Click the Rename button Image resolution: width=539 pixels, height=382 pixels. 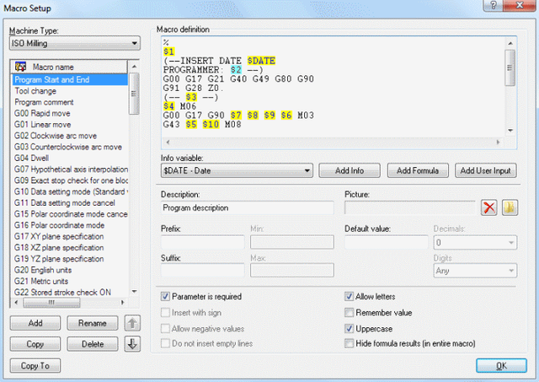coord(93,323)
